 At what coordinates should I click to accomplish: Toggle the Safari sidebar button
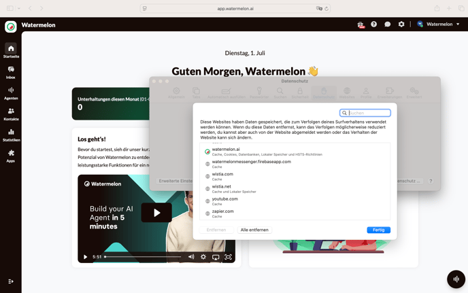[10, 8]
